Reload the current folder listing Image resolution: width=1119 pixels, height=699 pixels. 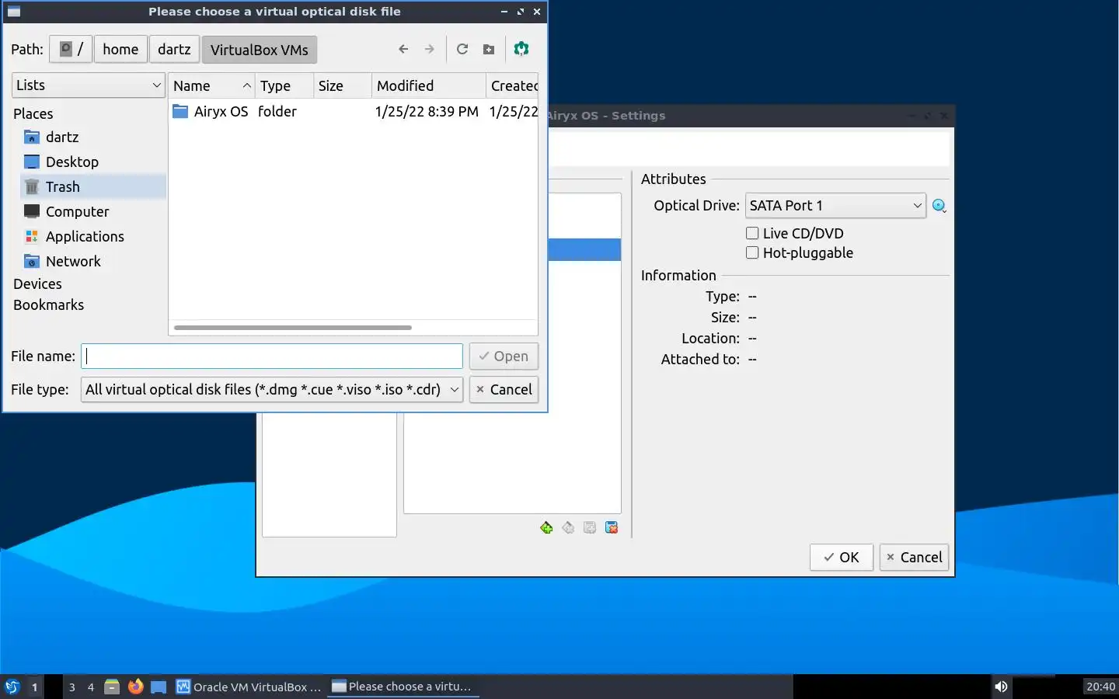click(462, 49)
